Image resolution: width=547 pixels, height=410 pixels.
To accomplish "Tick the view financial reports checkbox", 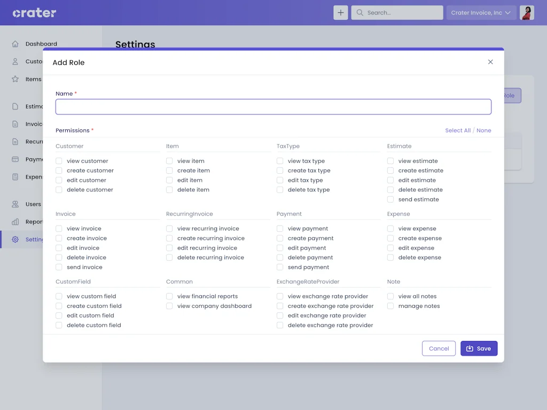I will pyautogui.click(x=169, y=296).
